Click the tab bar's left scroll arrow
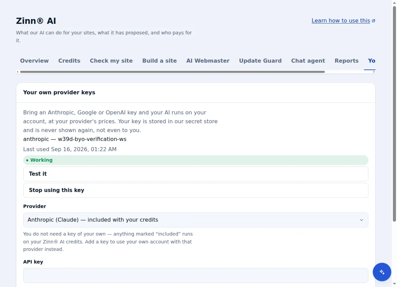397x287 pixels. [17, 72]
